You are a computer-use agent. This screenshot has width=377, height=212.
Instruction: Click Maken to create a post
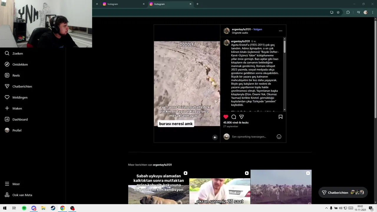pos(13,108)
